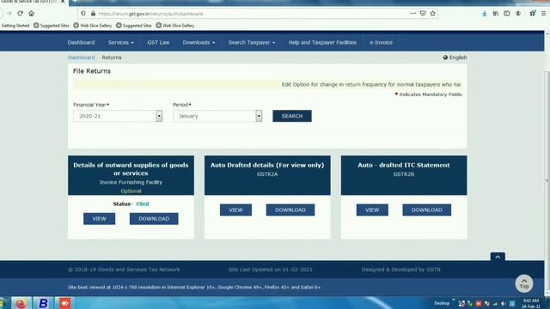
Task: Click the Dashboard breadcrumb link
Action: tap(82, 58)
